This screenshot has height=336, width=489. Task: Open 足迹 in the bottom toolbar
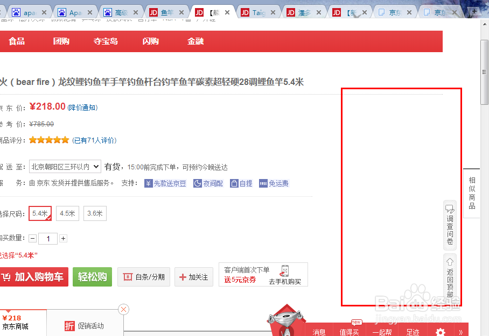[413, 332]
